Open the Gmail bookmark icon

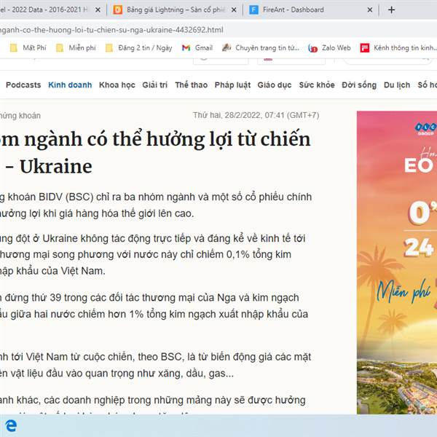pyautogui.click(x=186, y=48)
